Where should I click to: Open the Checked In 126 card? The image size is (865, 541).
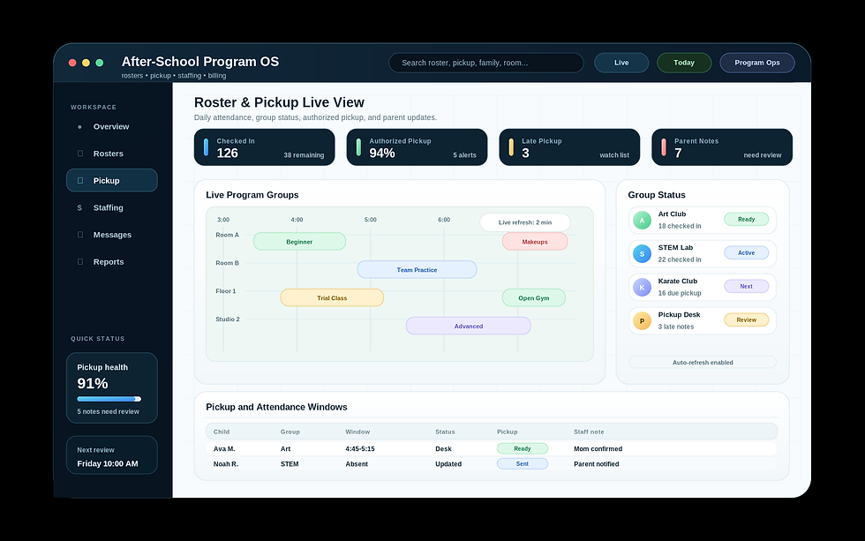(264, 147)
